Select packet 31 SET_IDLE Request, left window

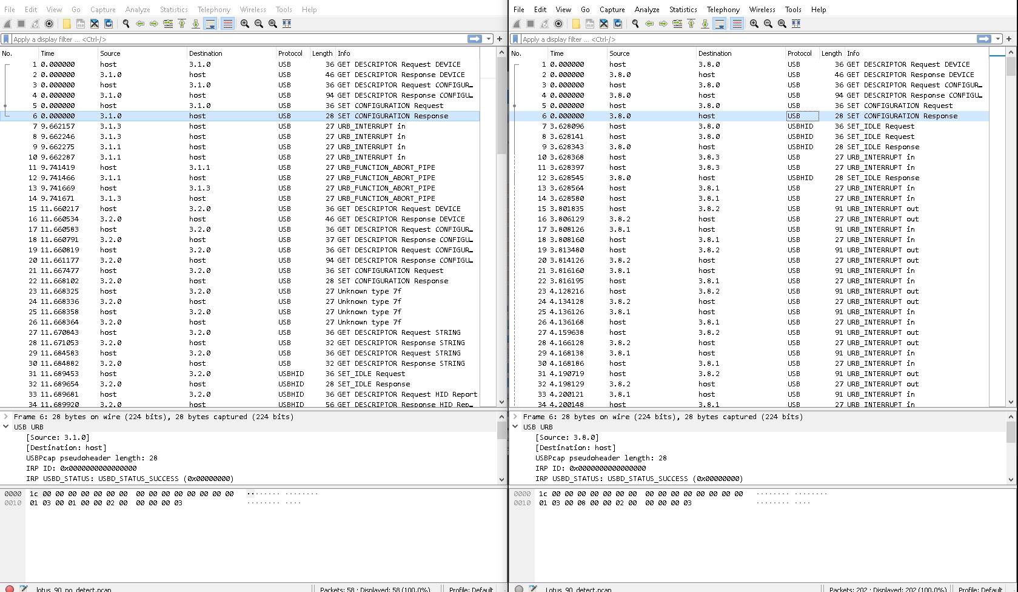239,374
